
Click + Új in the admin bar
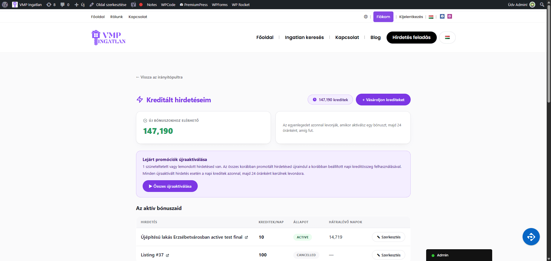point(79,5)
